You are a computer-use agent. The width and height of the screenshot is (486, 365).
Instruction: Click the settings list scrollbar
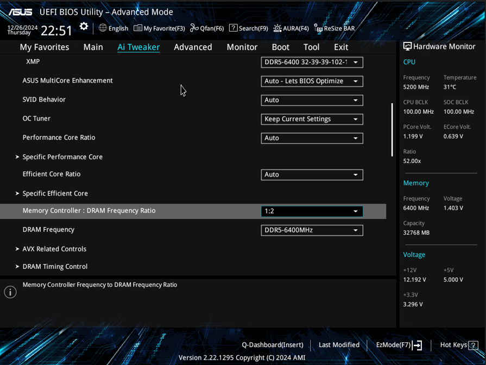[392, 130]
